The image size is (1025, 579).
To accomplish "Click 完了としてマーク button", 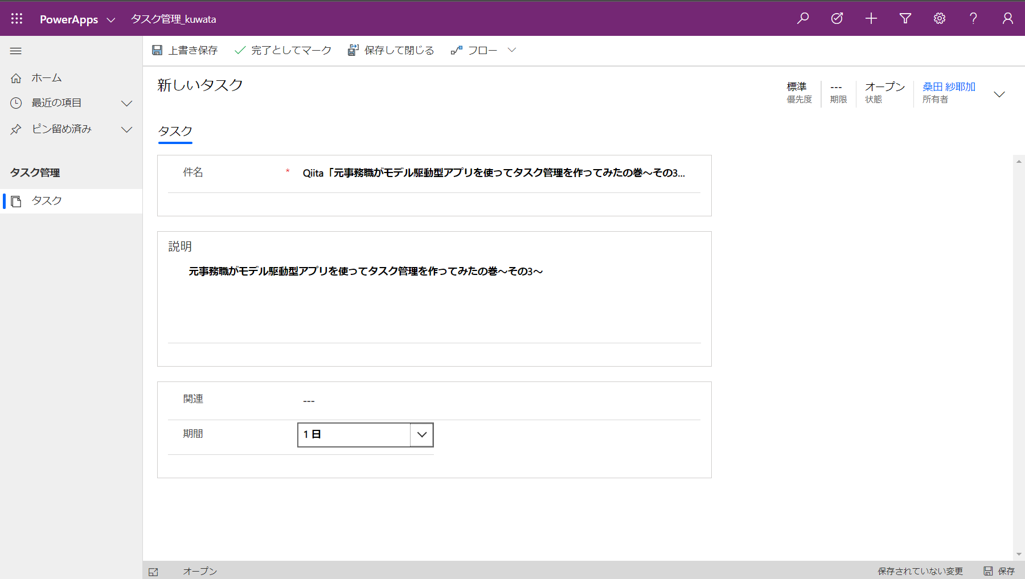I will pyautogui.click(x=283, y=50).
